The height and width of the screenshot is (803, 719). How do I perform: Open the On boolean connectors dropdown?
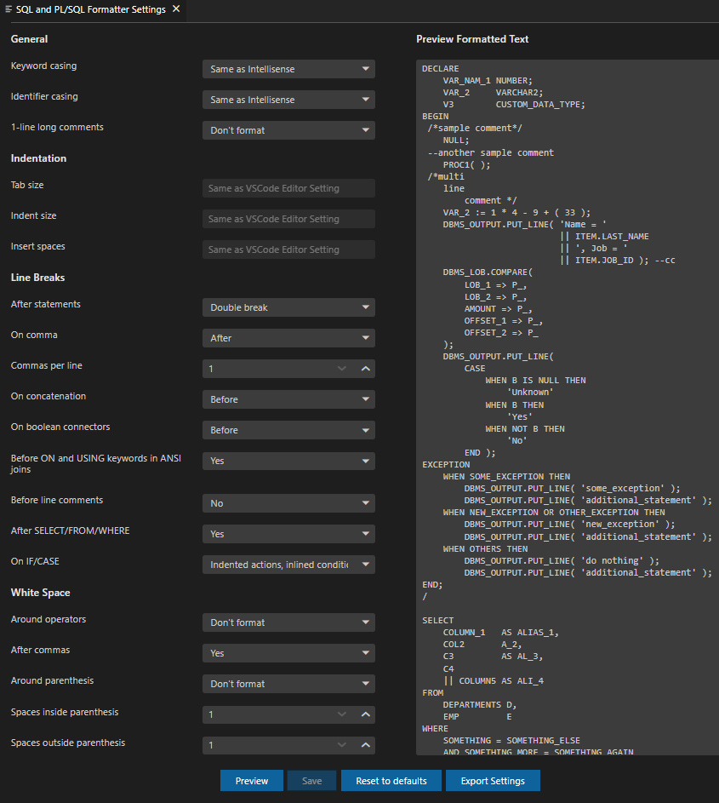pos(288,430)
